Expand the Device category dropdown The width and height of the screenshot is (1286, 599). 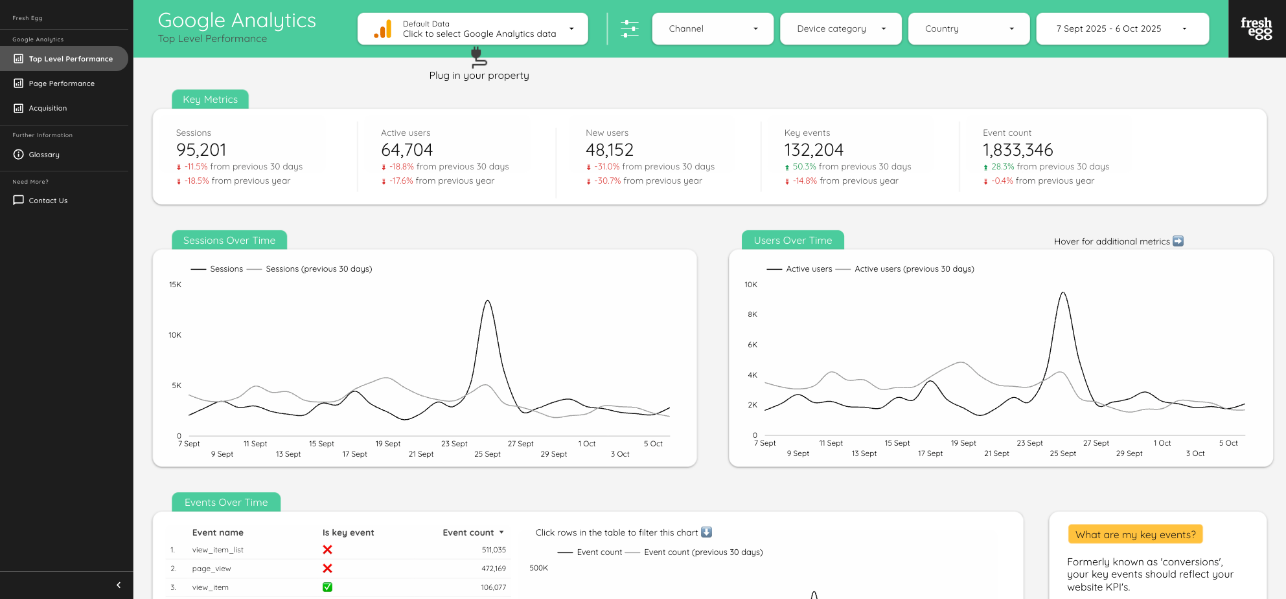point(840,28)
